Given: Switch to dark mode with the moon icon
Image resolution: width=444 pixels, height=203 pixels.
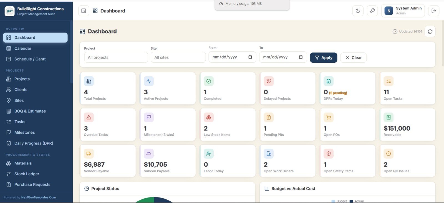Looking at the screenshot, I should 358,11.
